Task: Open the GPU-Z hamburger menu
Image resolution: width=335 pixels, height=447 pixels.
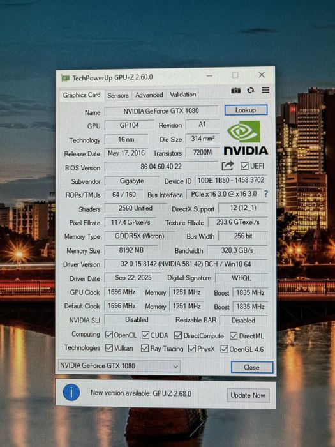Action: coord(265,90)
